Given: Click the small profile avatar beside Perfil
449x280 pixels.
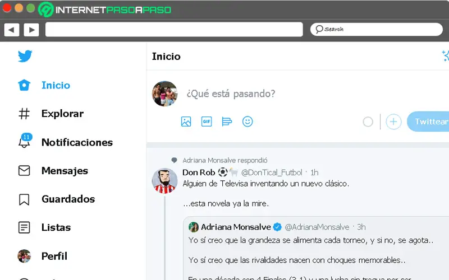Looking at the screenshot, I should pos(24,256).
